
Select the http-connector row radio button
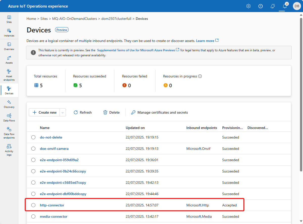click(x=33, y=205)
